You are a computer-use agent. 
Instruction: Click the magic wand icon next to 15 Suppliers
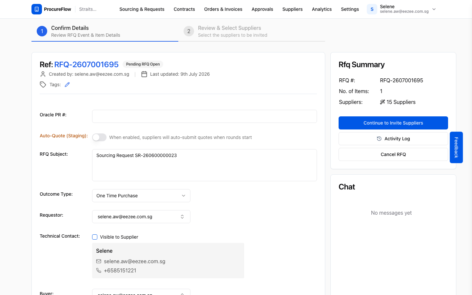(382, 102)
